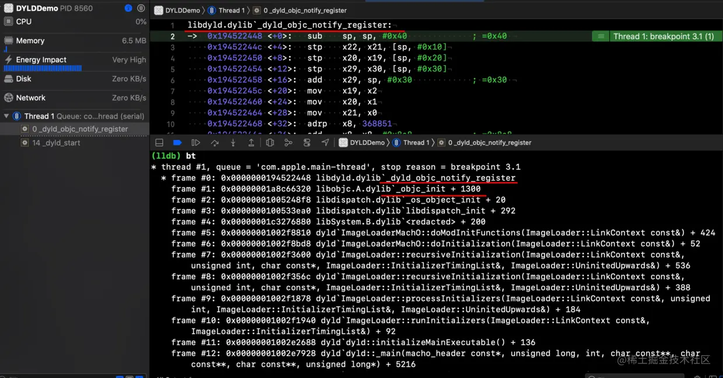Open the CPU gauge report
The image size is (723, 378).
tap(75, 22)
